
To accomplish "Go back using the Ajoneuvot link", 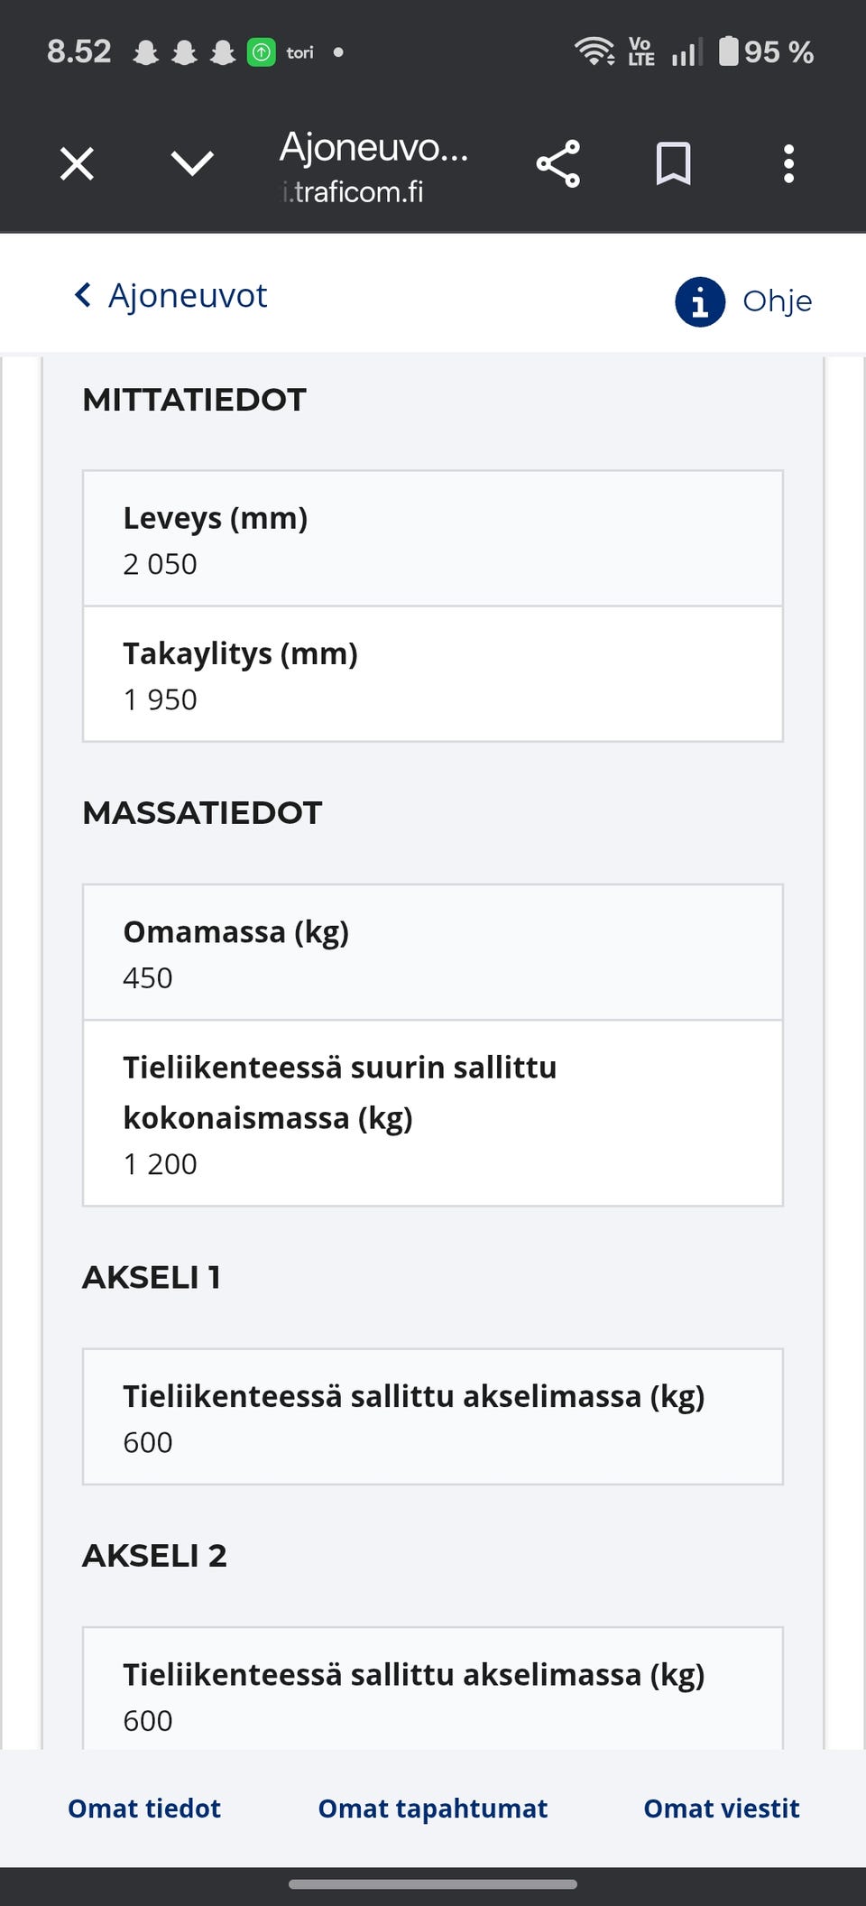I will click(x=187, y=295).
